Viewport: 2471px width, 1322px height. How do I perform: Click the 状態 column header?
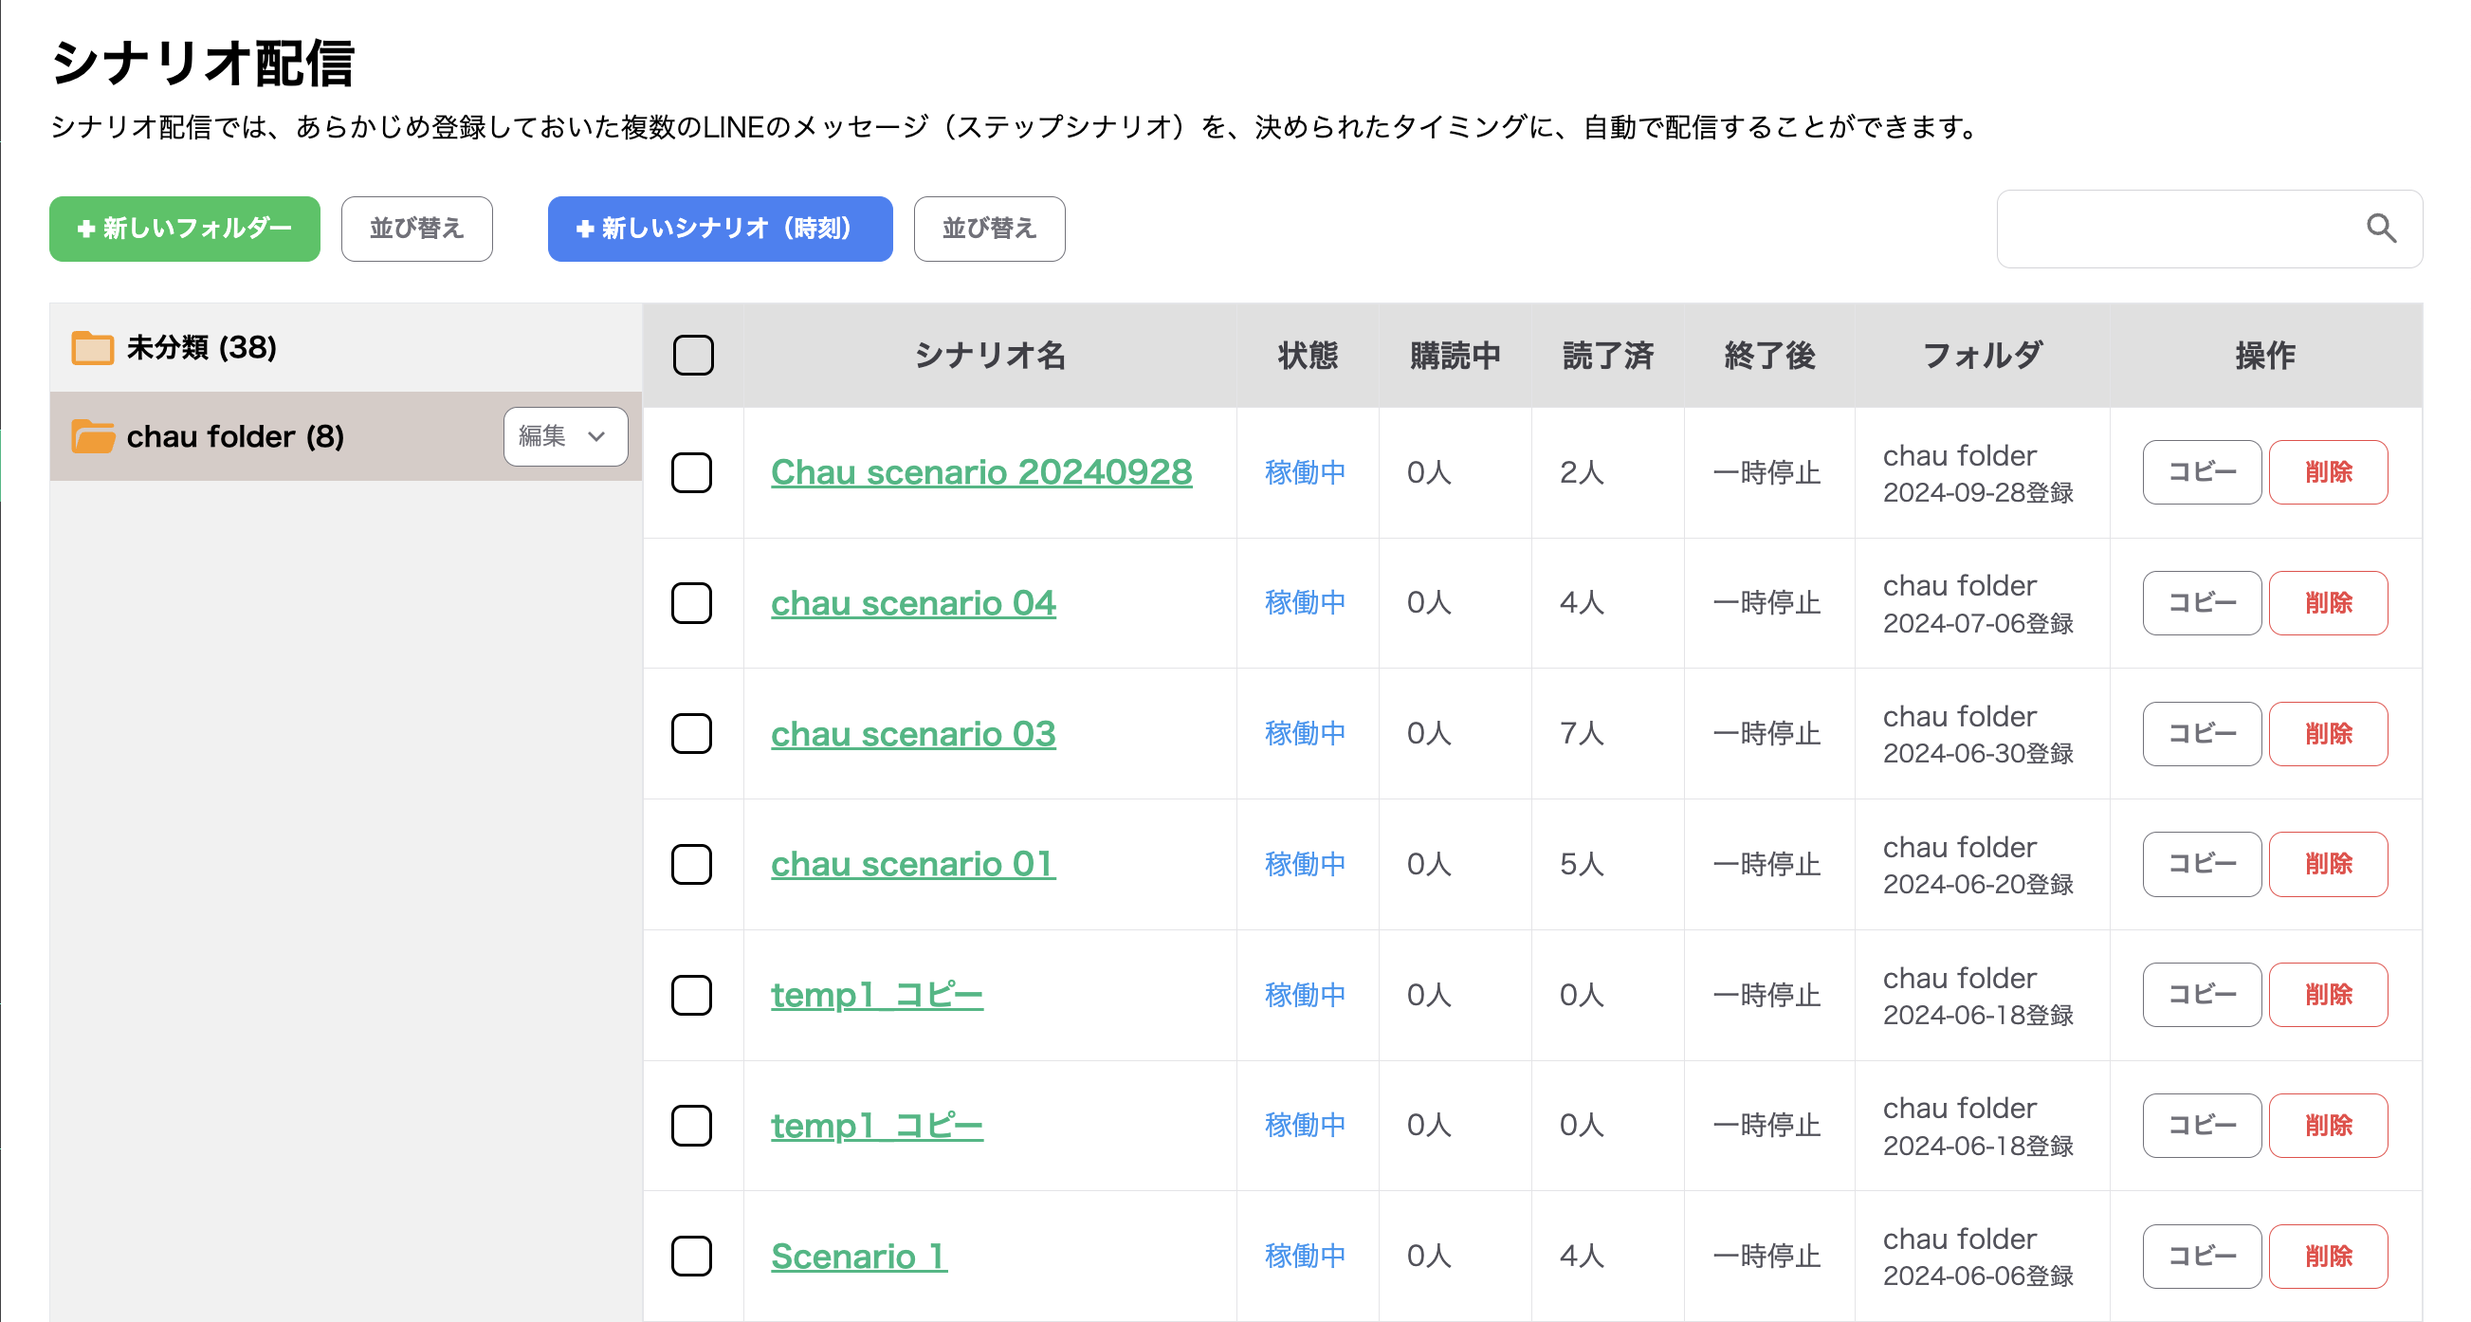pos(1308,355)
